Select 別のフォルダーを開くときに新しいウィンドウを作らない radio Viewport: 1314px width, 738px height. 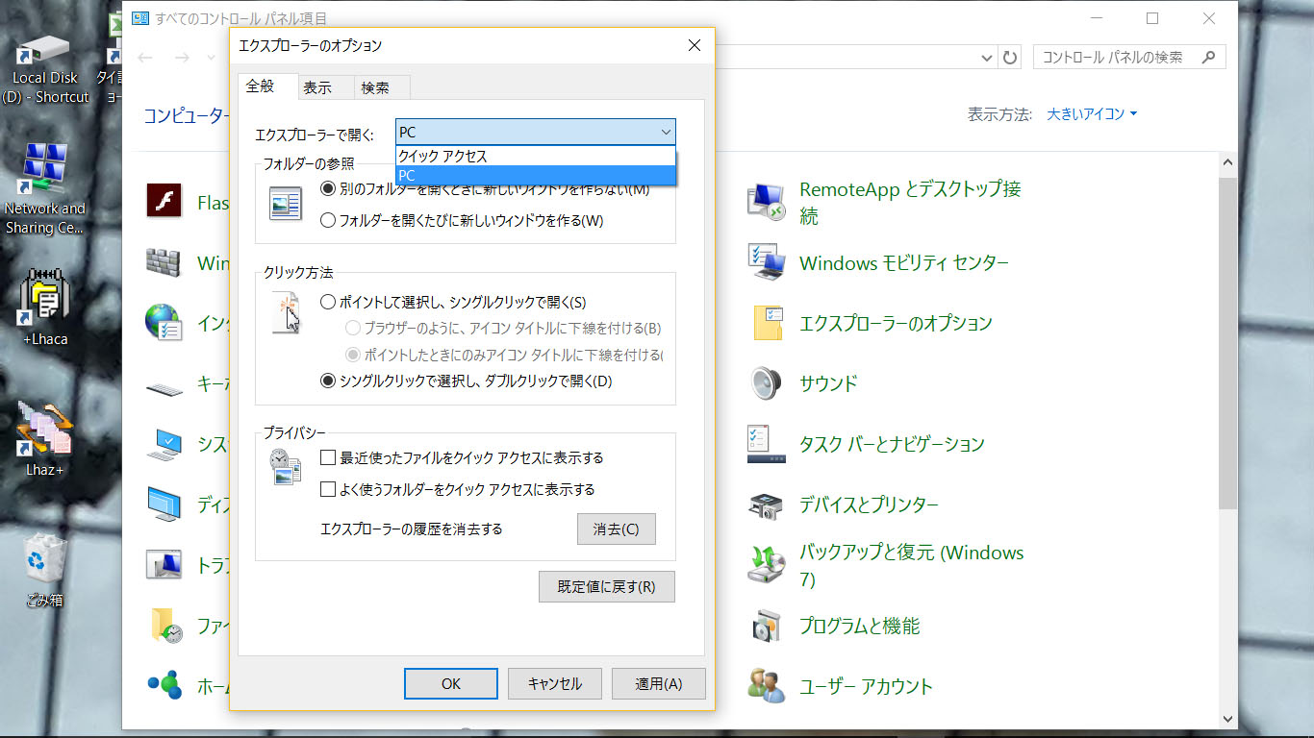(x=328, y=189)
